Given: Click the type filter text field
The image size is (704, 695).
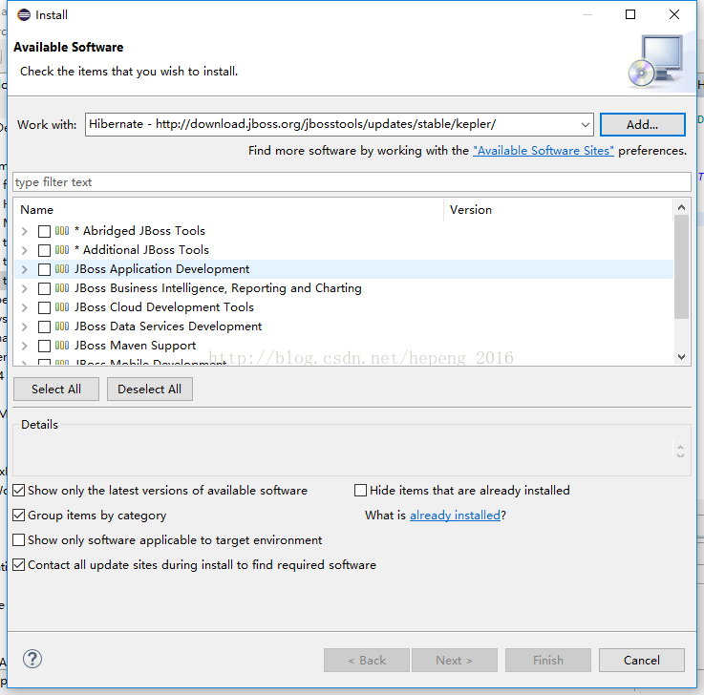Looking at the screenshot, I should click(352, 182).
